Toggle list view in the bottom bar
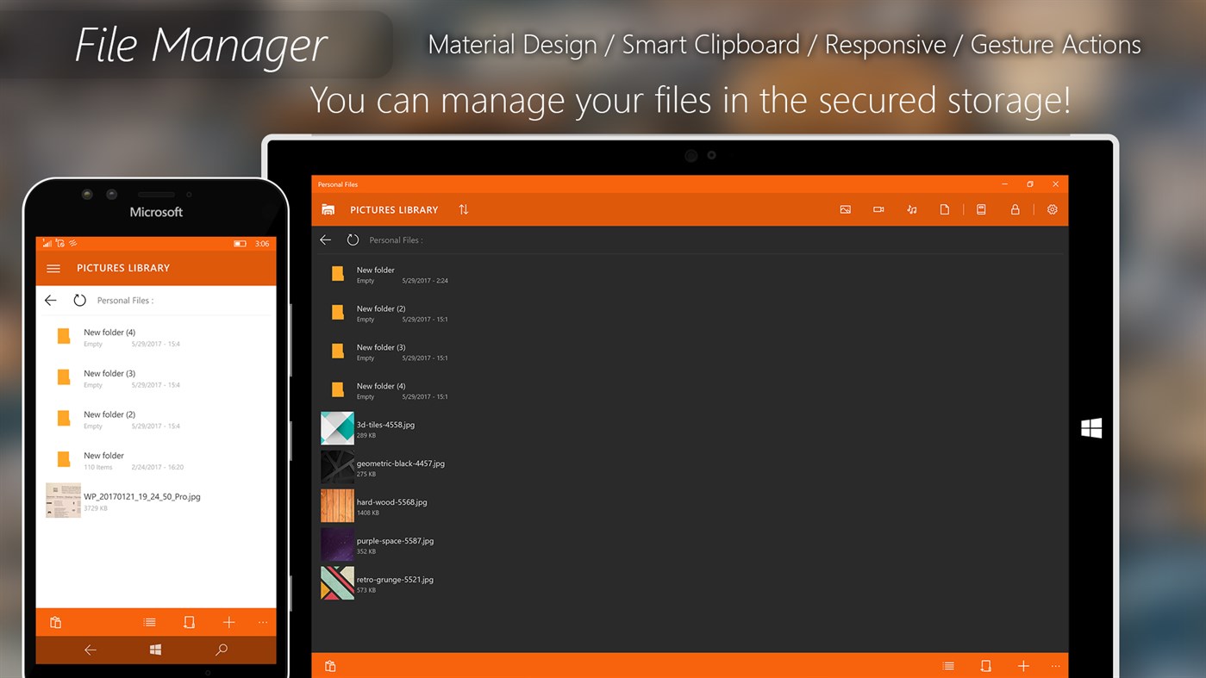Viewport: 1206px width, 678px height. [x=948, y=665]
